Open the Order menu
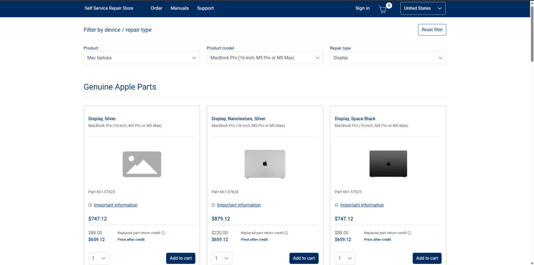Viewport: 534px width, 265px height. [x=156, y=8]
